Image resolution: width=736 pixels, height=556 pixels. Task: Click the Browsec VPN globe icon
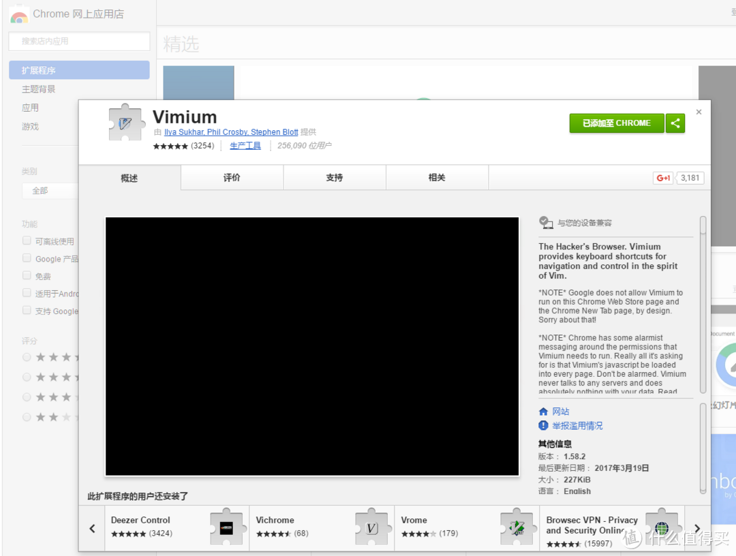pos(662,527)
